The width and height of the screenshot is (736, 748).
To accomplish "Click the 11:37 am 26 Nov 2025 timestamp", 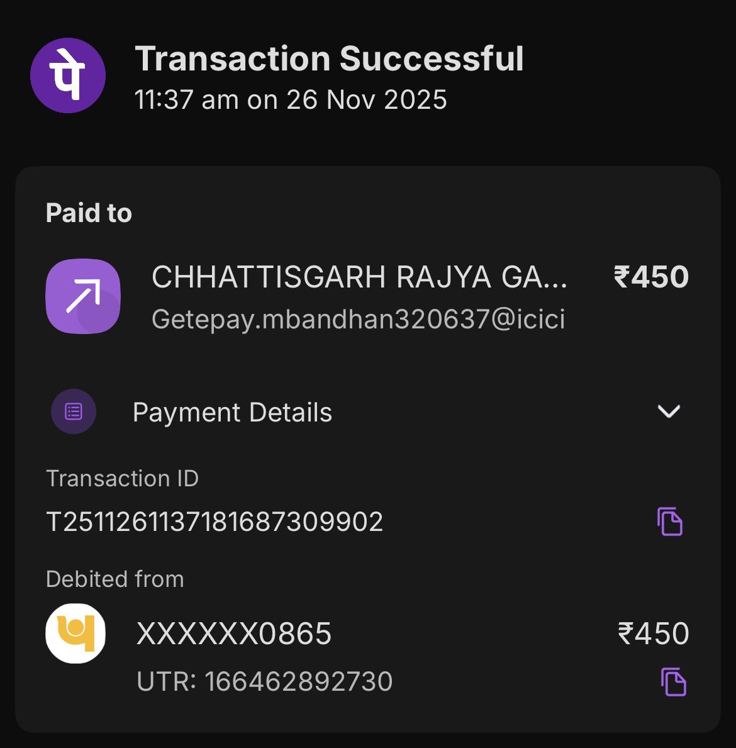I will pos(291,100).
